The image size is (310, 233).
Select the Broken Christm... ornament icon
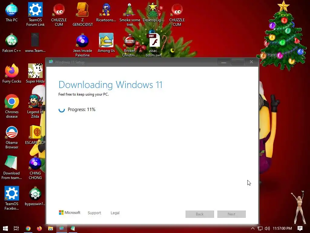point(130,46)
